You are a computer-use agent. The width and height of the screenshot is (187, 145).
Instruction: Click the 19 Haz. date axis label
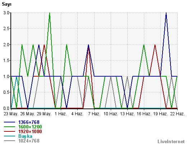click(161, 114)
